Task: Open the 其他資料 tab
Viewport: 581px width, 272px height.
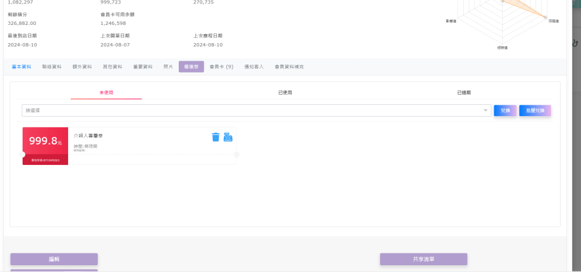Action: pos(112,67)
